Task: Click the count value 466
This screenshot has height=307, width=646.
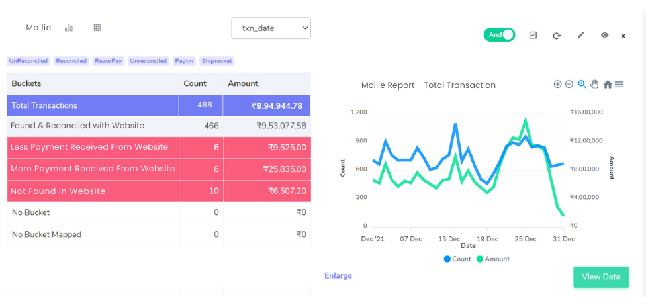Action: pyautogui.click(x=211, y=126)
